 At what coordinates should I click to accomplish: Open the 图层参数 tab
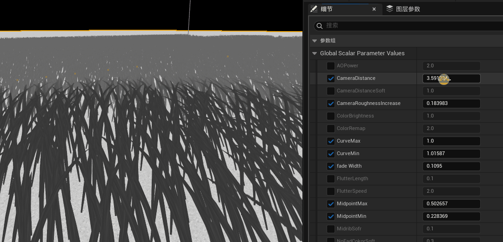408,9
